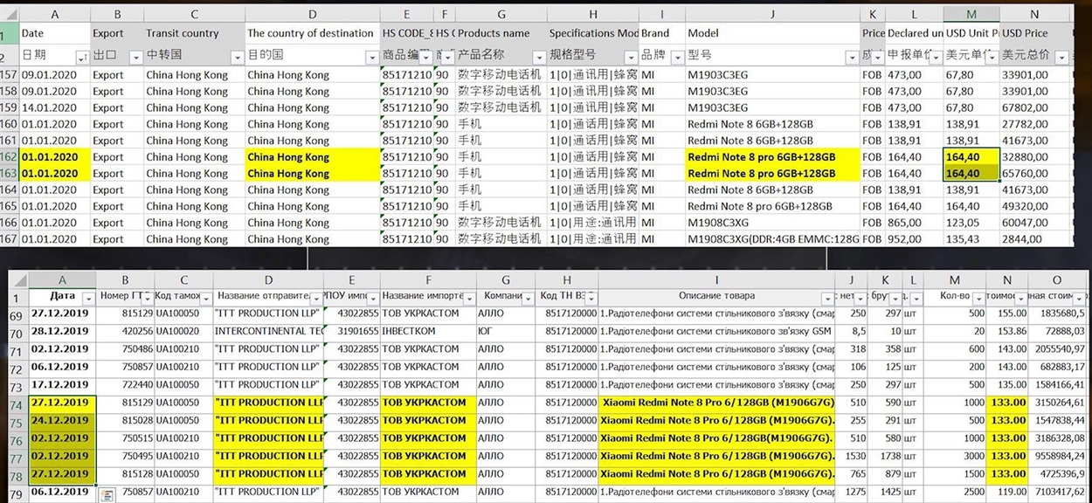The height and width of the screenshot is (503, 1092).
Task: Select column G header above Products name
Action: pos(501,15)
